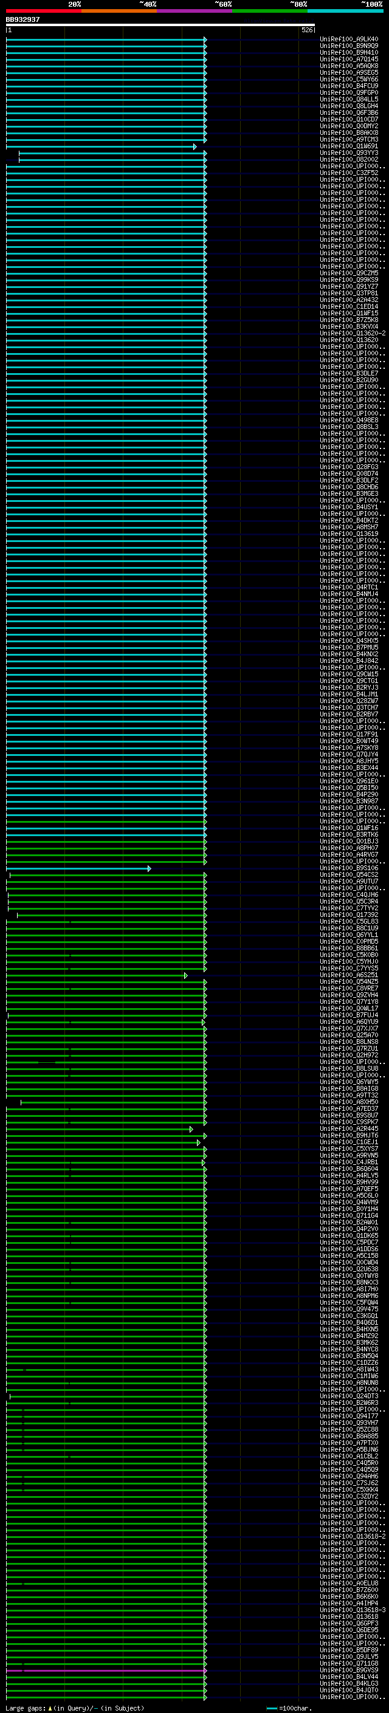This screenshot has height=1713, width=389.
Task: Select hit label UniRef100_Q84LL5
Action: coord(349,99)
